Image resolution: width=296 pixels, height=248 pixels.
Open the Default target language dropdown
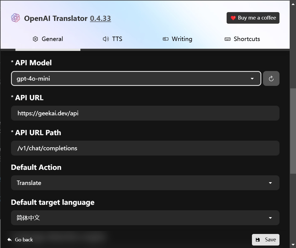(x=145, y=218)
